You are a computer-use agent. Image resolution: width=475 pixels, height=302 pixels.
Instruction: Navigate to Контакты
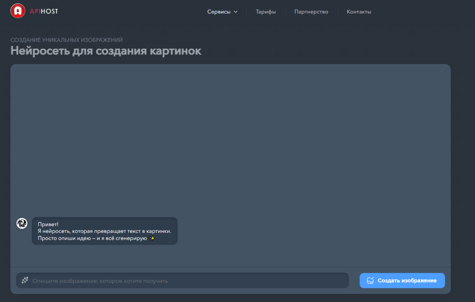click(x=359, y=12)
